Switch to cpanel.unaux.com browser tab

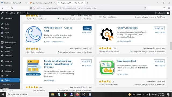pyautogui.click(x=42, y=3)
